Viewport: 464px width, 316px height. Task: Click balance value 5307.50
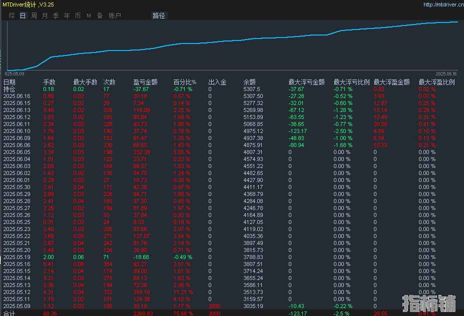tap(253, 96)
